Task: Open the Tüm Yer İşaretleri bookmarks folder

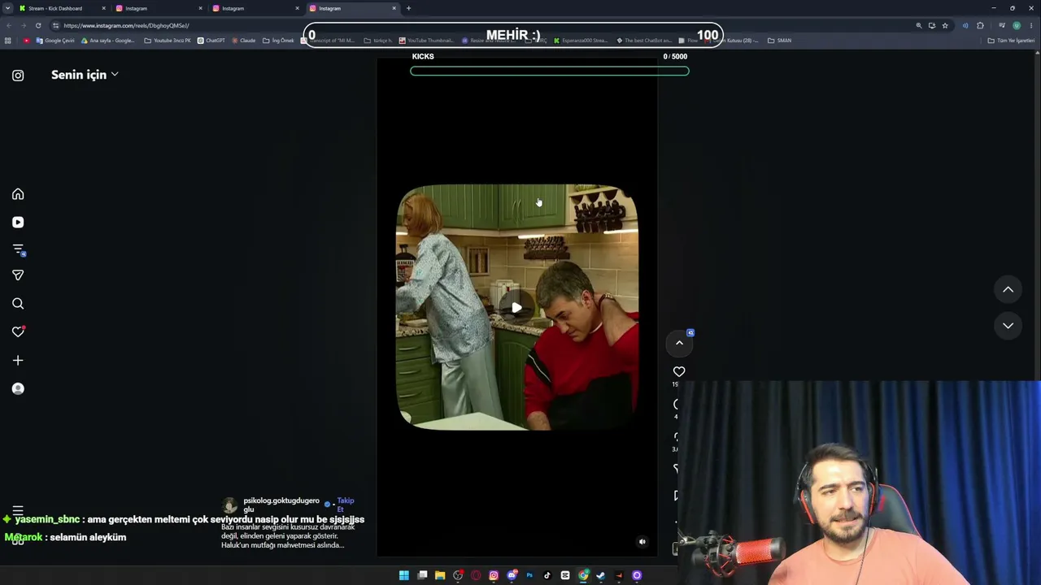Action: (1011, 41)
